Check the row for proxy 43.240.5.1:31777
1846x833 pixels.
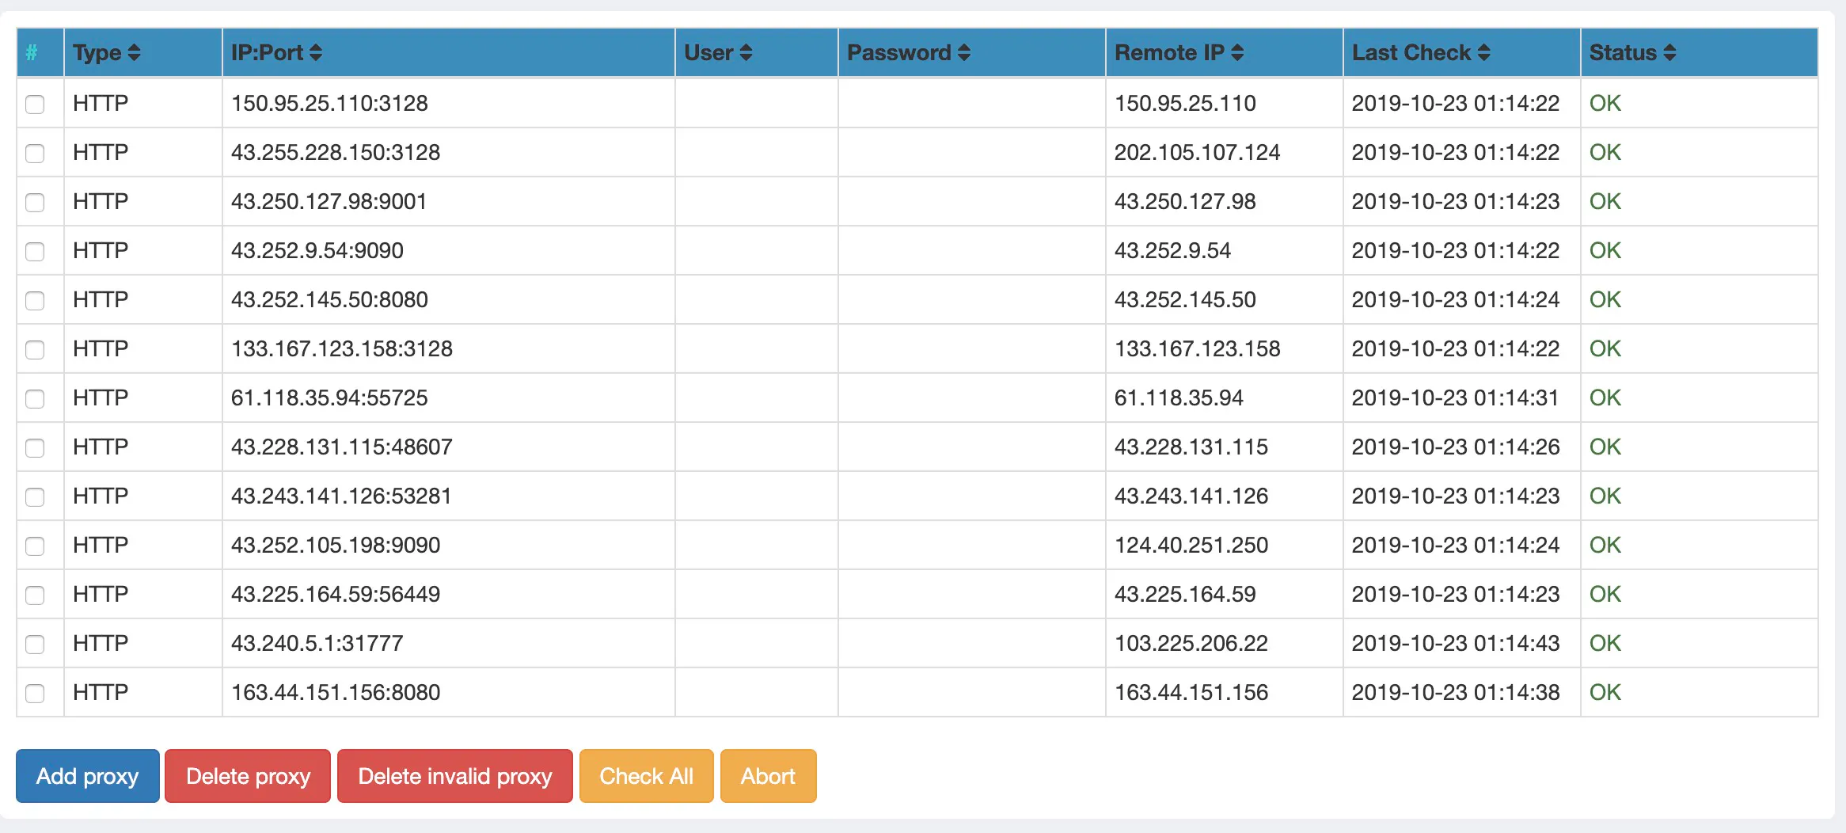(x=35, y=644)
